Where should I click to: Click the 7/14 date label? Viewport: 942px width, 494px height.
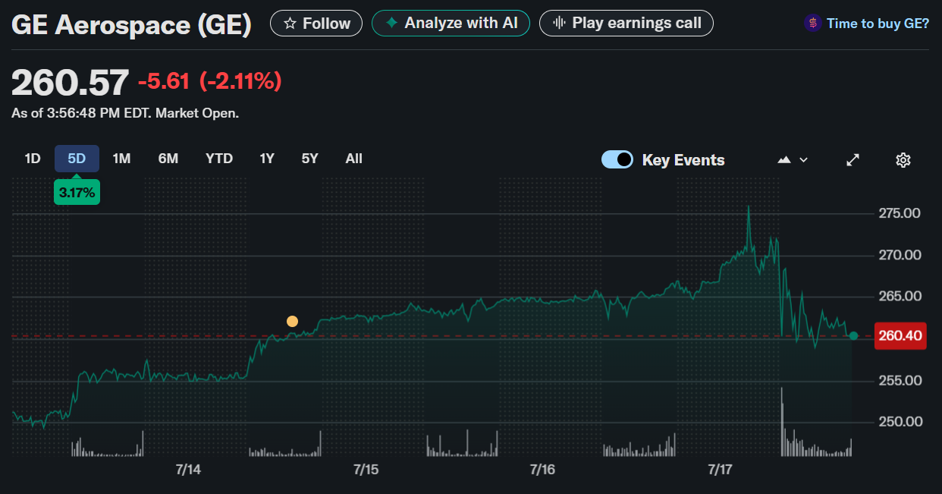tap(188, 470)
